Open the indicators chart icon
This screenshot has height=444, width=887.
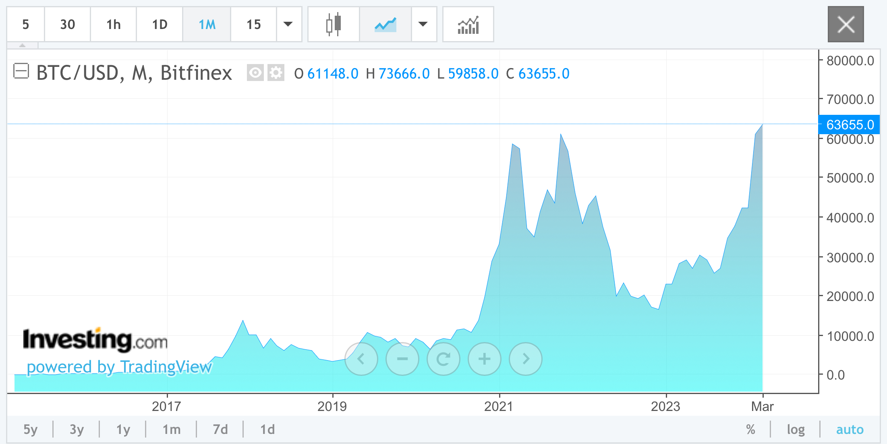click(x=468, y=25)
